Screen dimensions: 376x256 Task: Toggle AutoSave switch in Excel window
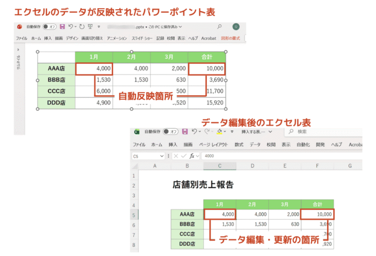[170, 132]
